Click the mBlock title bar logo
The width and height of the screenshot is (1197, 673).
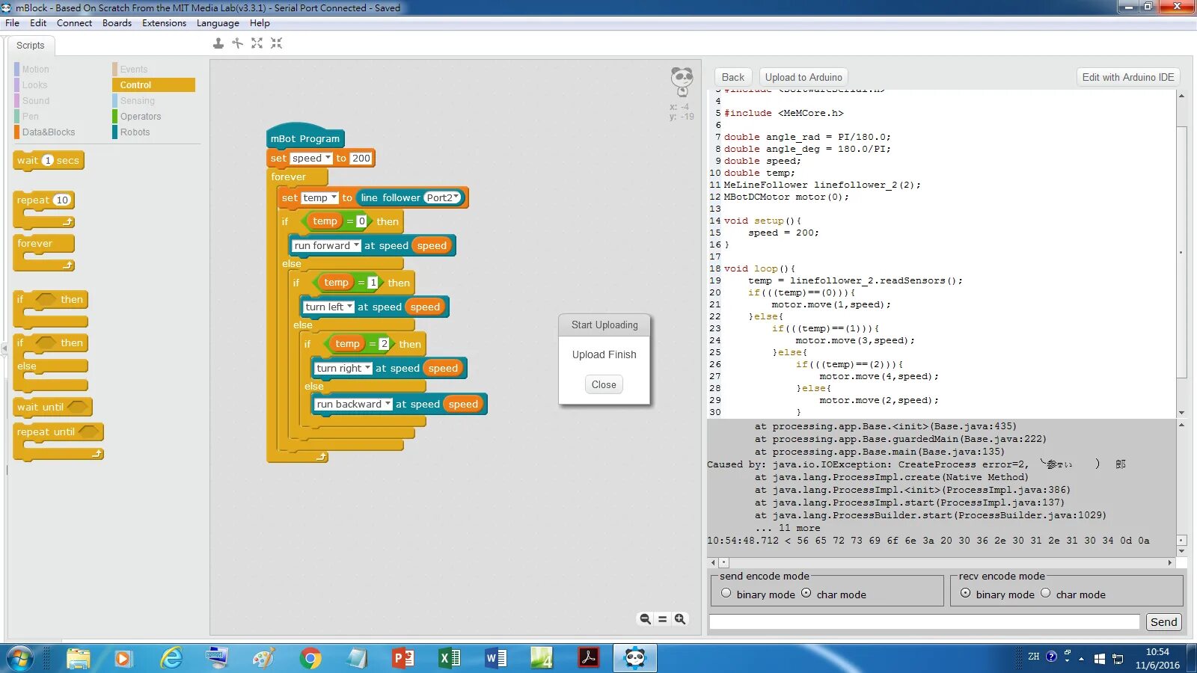(x=7, y=7)
